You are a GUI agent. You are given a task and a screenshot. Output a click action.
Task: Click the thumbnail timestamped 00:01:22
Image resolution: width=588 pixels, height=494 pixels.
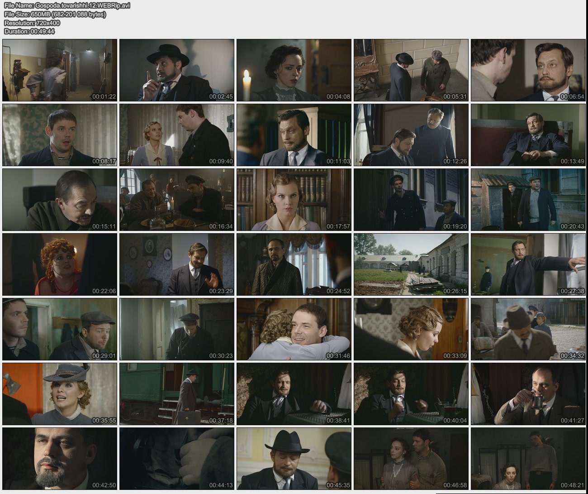tap(60, 70)
